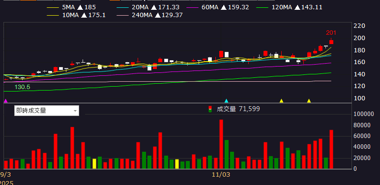
Task: Click the cyan triangle event marker
Action: click(226, 101)
